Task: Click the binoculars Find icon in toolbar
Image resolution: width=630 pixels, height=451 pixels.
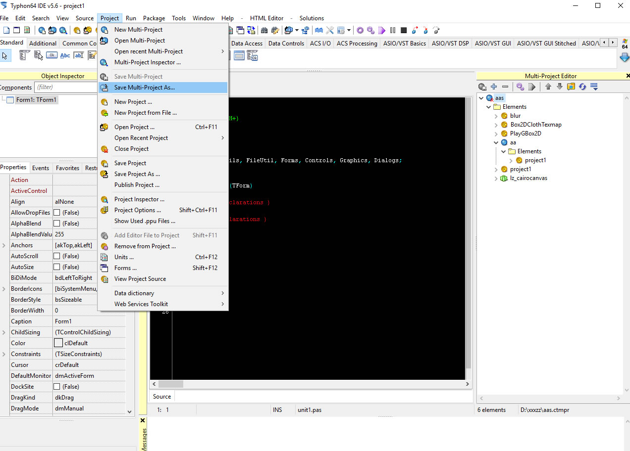Action: (265, 31)
